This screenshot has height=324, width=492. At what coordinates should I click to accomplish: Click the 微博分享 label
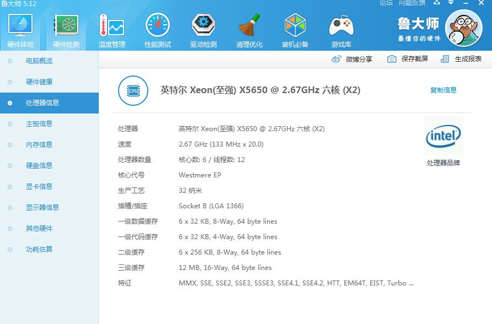[x=359, y=59]
